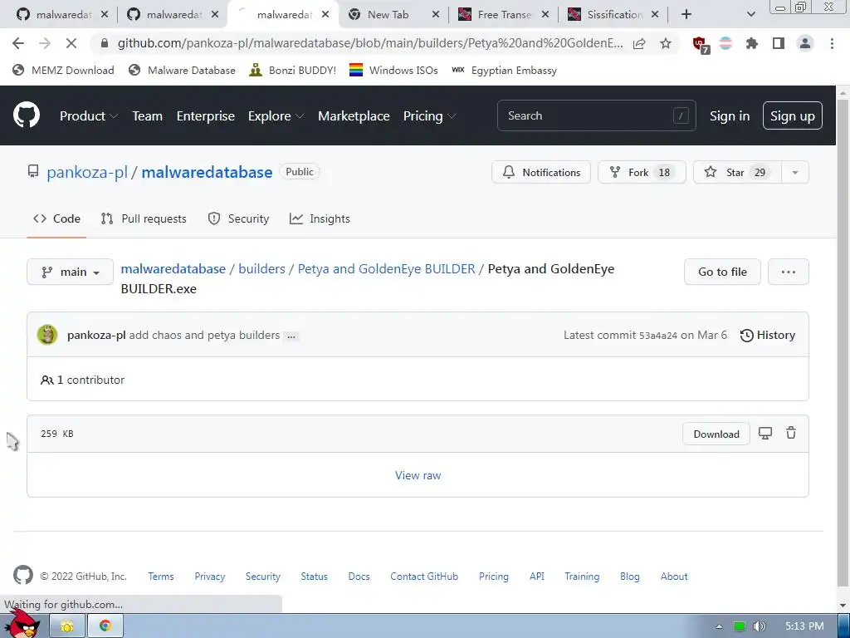Expand the Pricing menu in the header

[429, 115]
